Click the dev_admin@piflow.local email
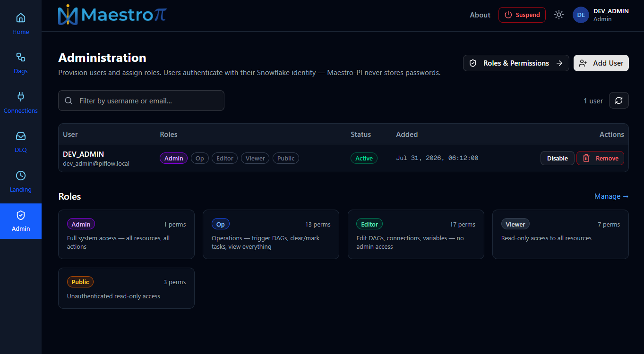Screen dimensions: 644x354 [96, 163]
